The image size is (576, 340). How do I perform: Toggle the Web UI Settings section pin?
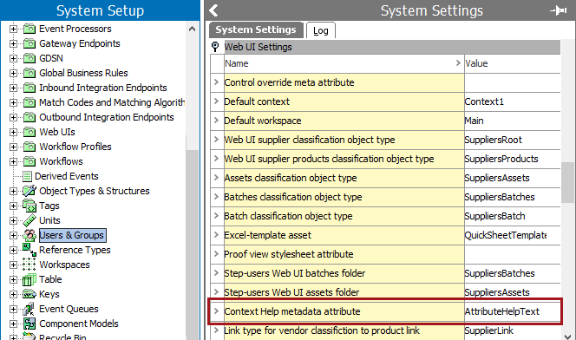[x=215, y=47]
